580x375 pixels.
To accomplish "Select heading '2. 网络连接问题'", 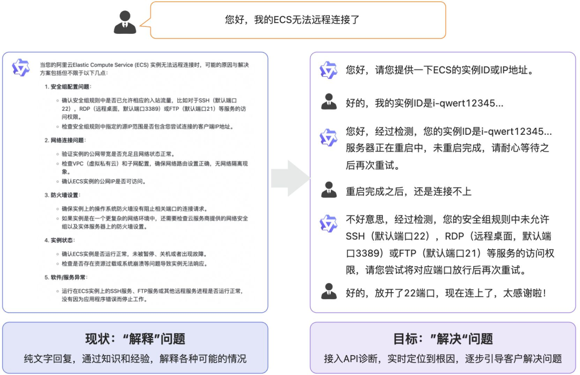I will 65,140.
